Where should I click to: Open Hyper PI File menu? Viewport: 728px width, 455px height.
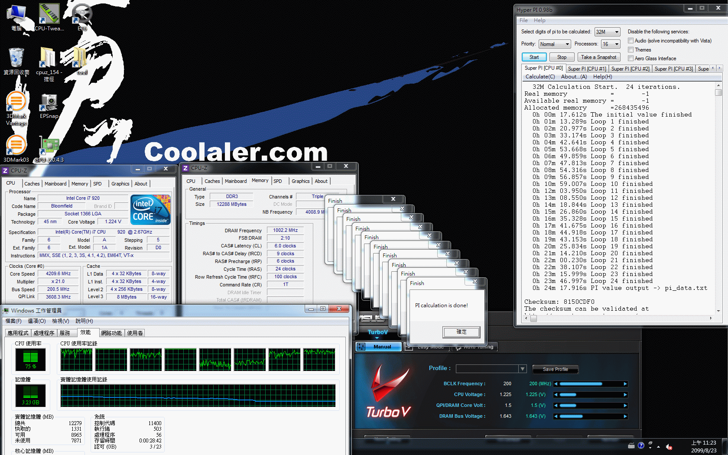pos(523,20)
